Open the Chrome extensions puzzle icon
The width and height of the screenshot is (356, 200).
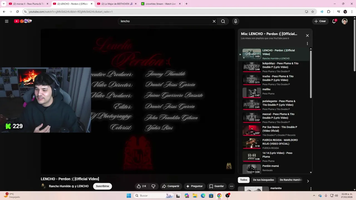(x=328, y=12)
